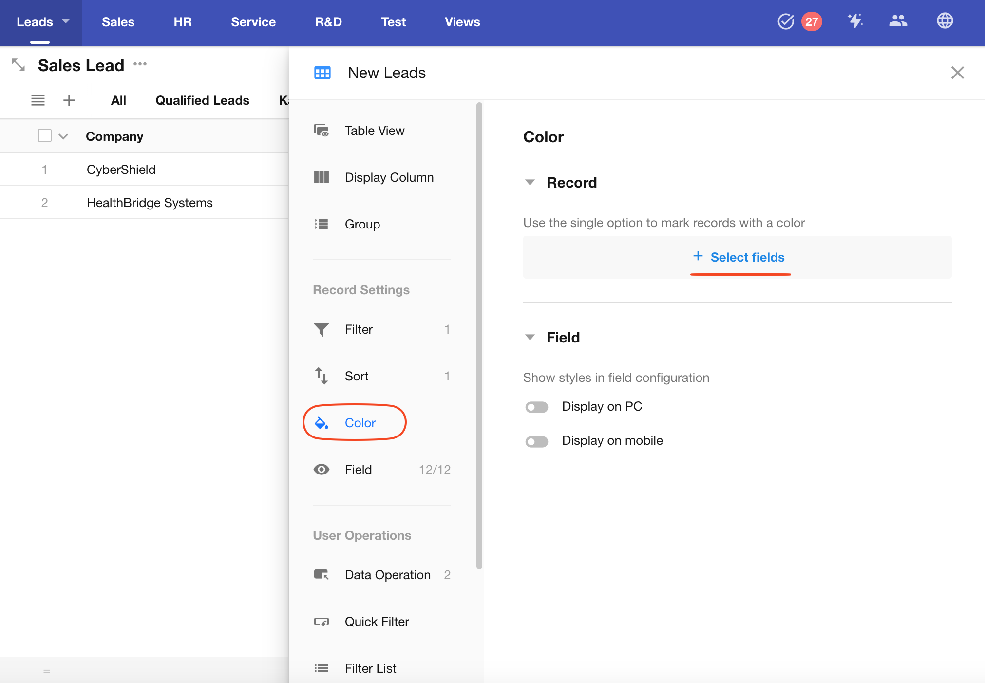The height and width of the screenshot is (683, 985).
Task: Open the Filter settings item
Action: (359, 329)
